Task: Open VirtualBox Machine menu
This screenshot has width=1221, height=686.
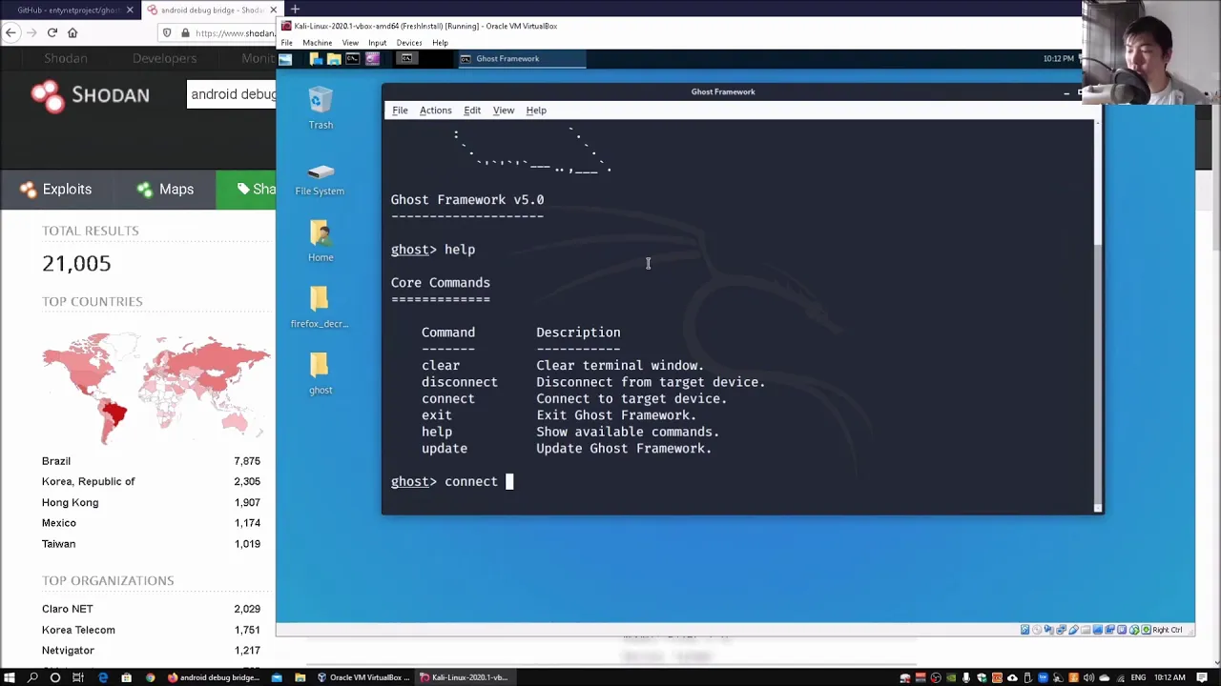Action: 318,43
